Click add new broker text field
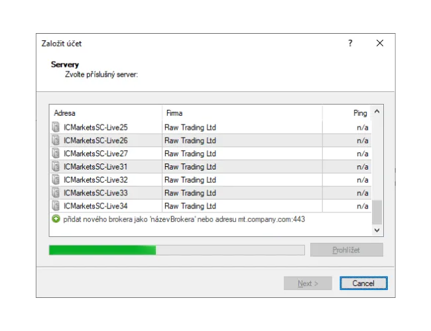Screen dimensions: 431x331 [184, 219]
